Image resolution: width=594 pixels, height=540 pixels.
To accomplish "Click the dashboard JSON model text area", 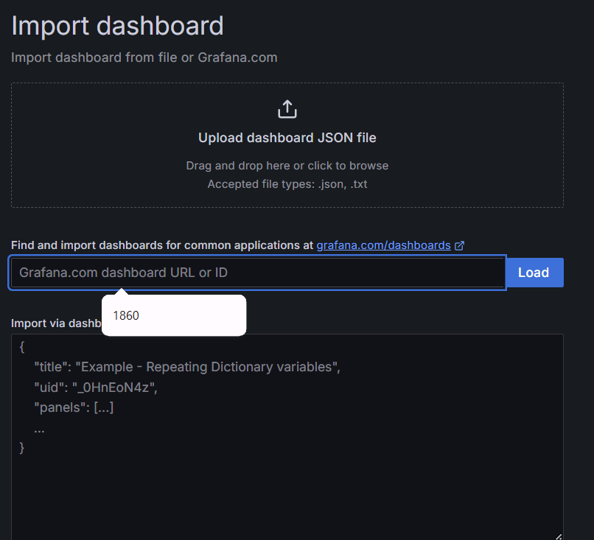I will click(287, 437).
